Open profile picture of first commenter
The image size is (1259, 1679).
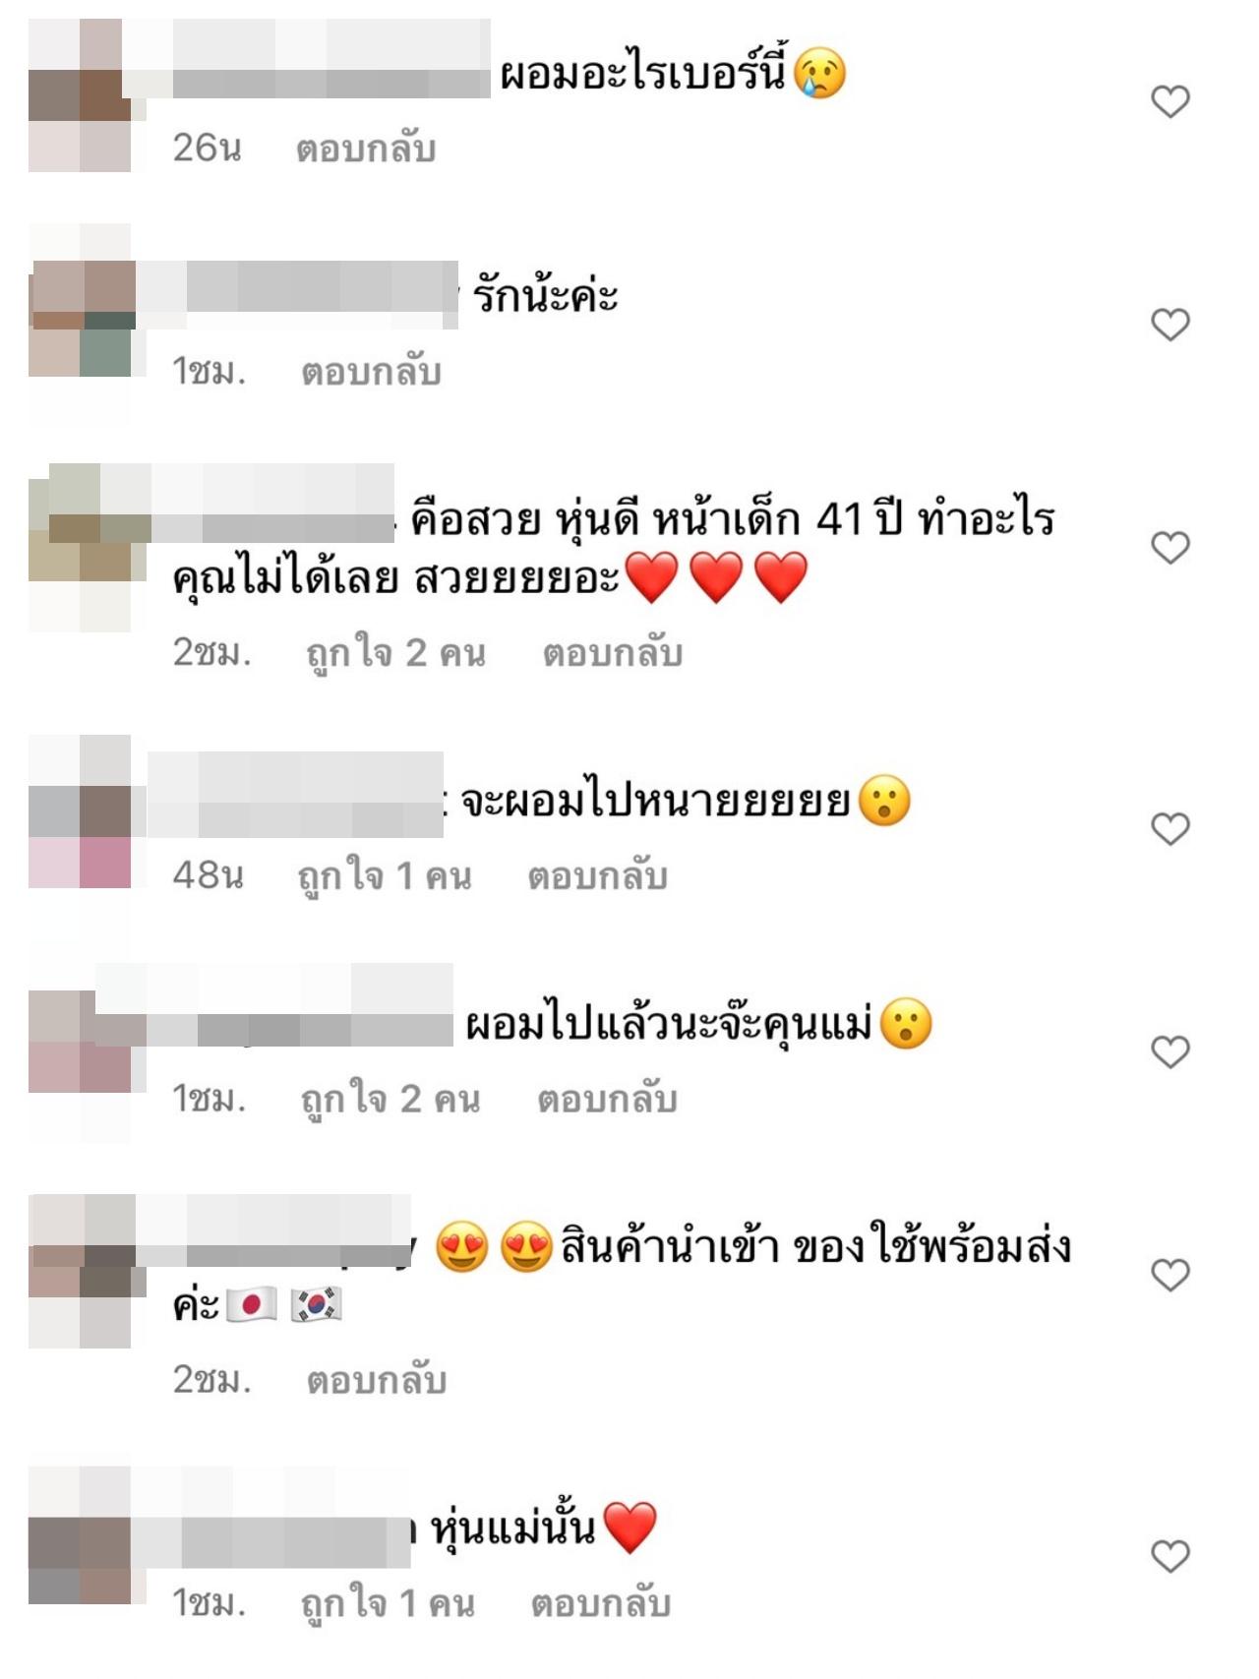(x=80, y=95)
